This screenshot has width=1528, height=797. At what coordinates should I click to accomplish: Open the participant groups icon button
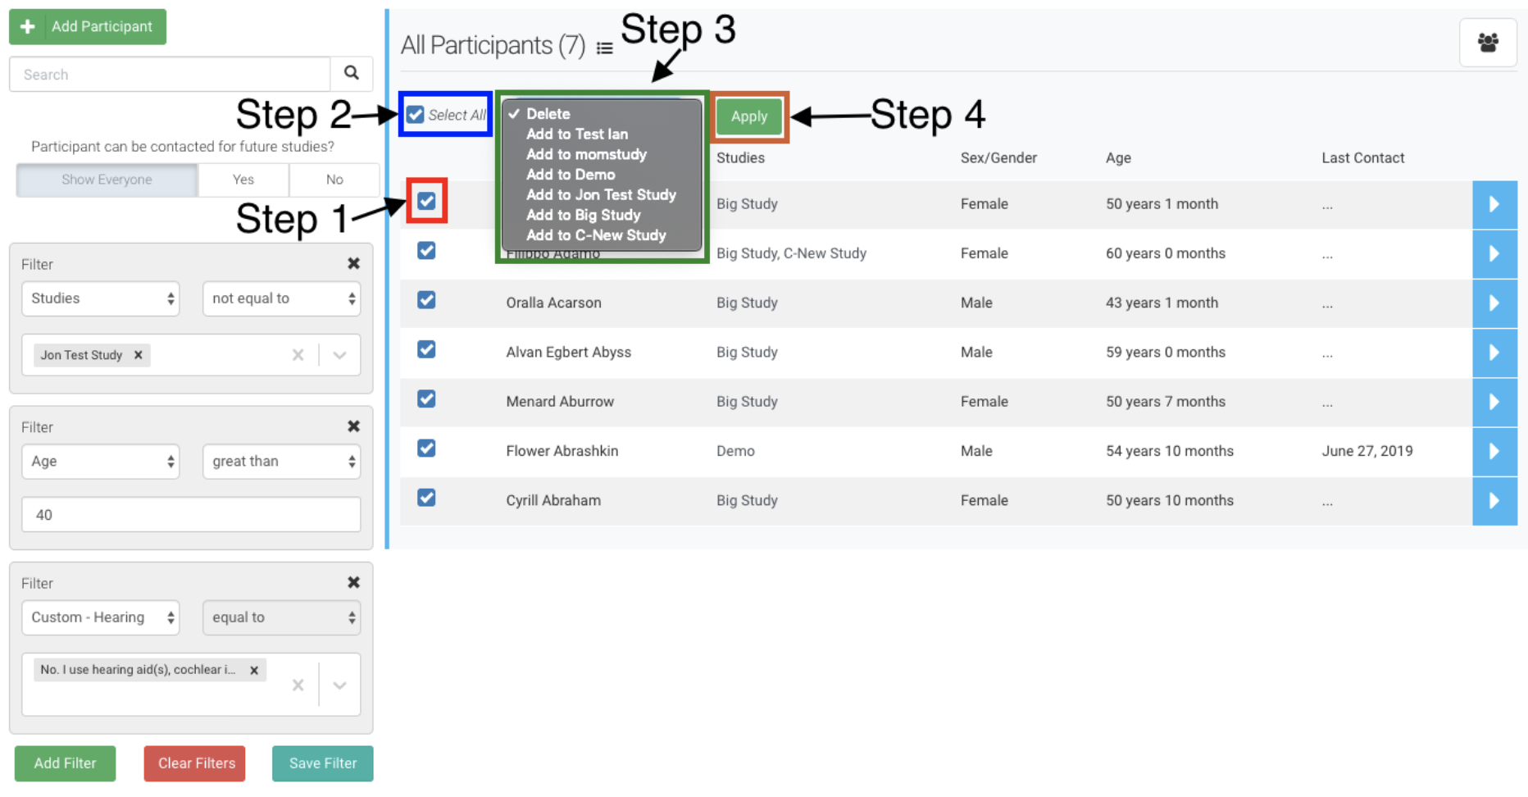[x=1487, y=43]
